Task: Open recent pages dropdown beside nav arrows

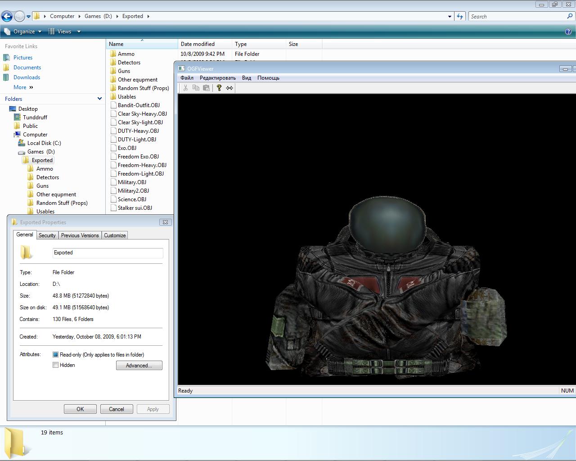Action: pos(28,17)
